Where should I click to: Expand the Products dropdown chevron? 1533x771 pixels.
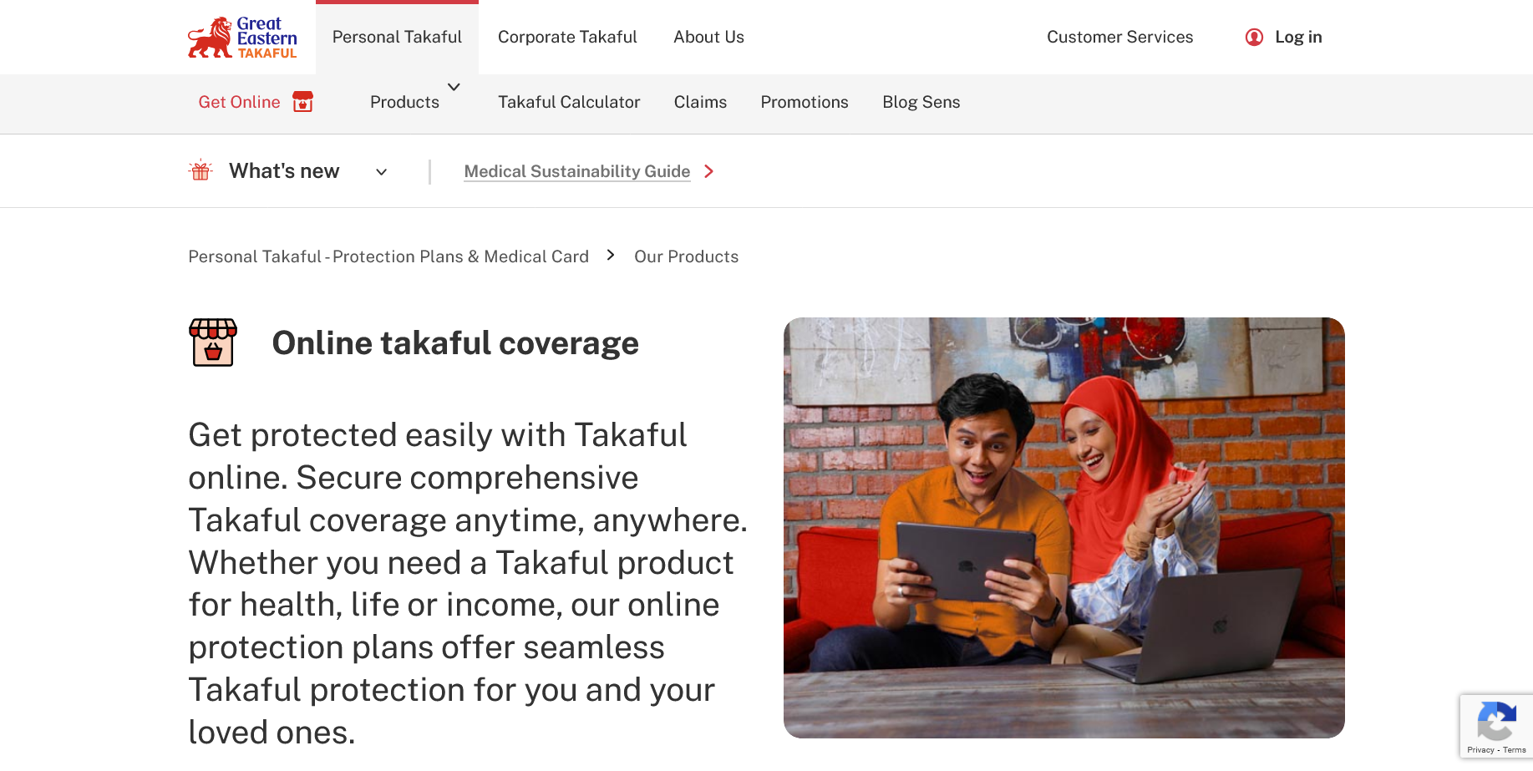[454, 87]
